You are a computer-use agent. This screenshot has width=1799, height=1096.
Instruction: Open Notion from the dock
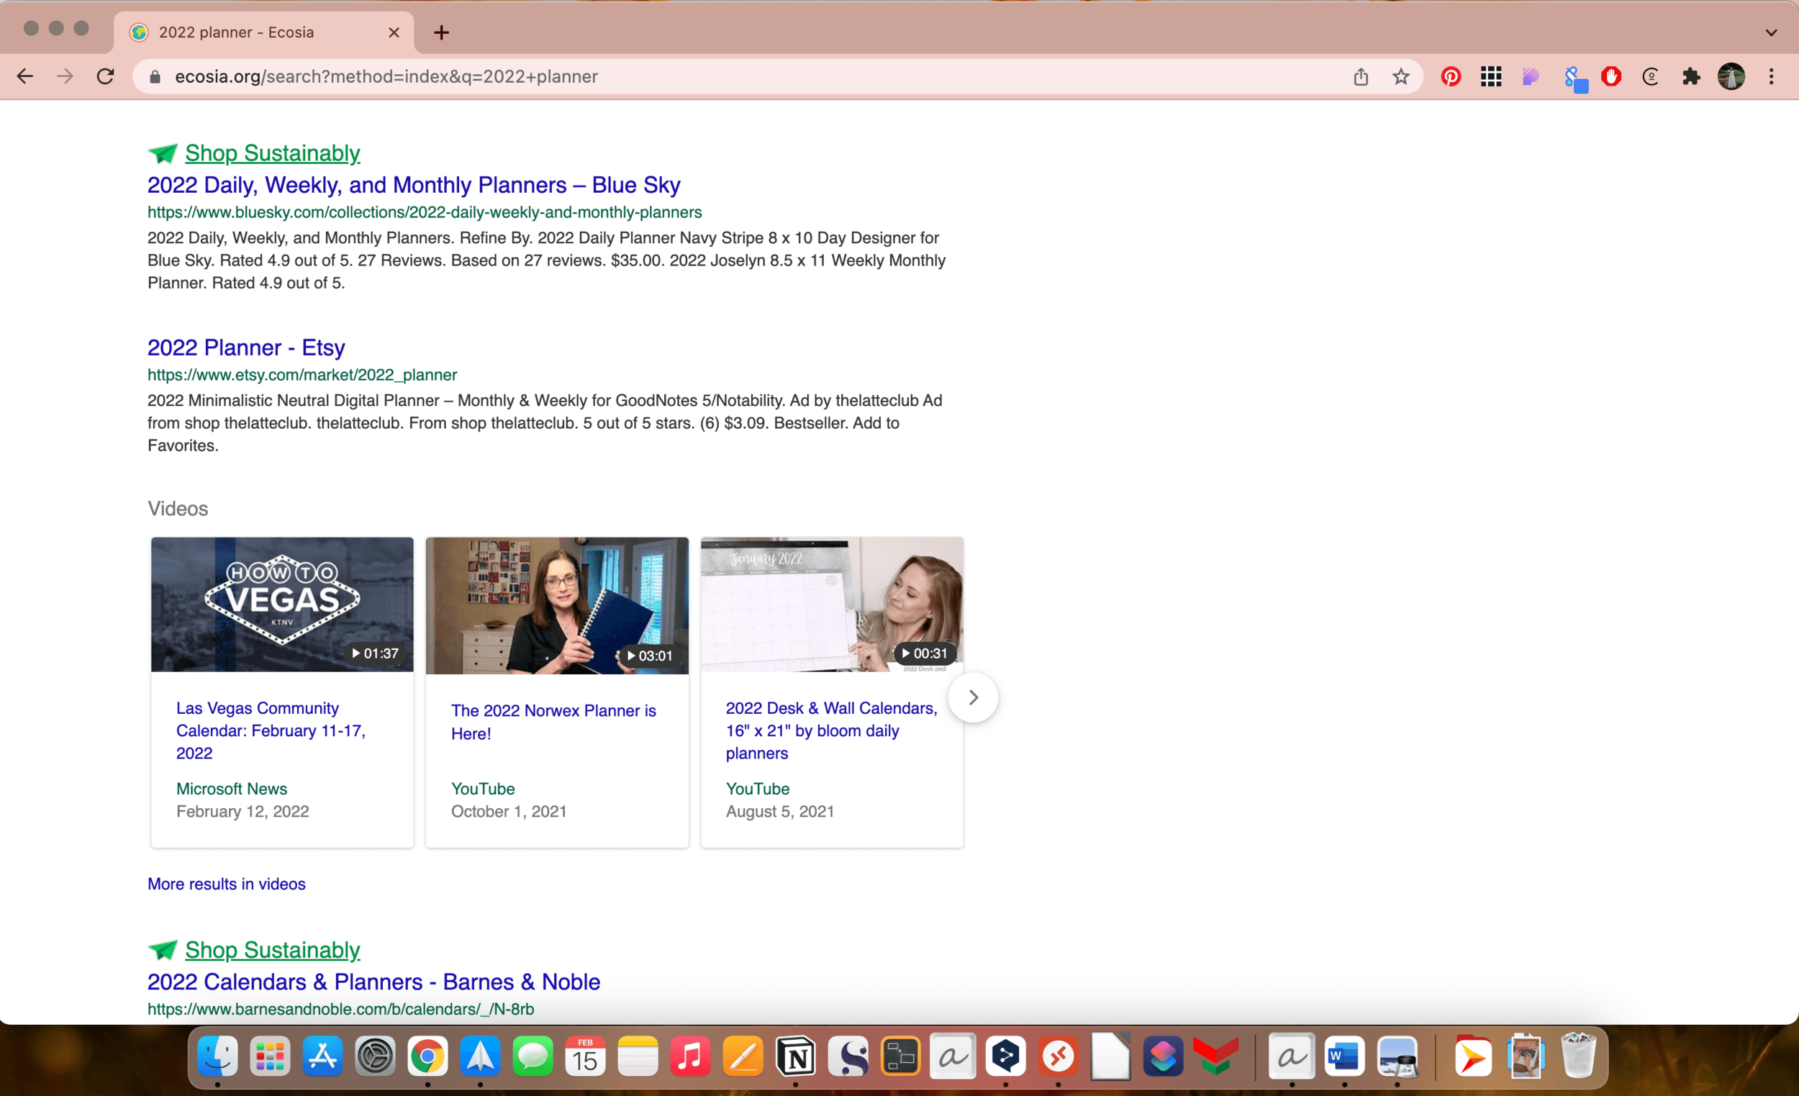tap(795, 1056)
